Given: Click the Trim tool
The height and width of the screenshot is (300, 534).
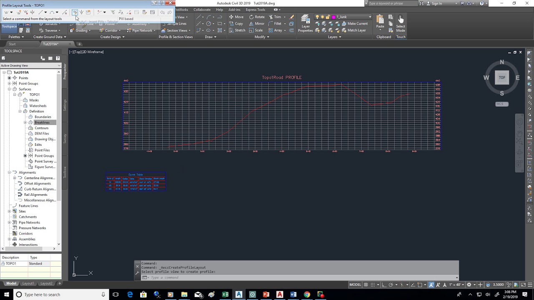Looking at the screenshot, I should 275,17.
